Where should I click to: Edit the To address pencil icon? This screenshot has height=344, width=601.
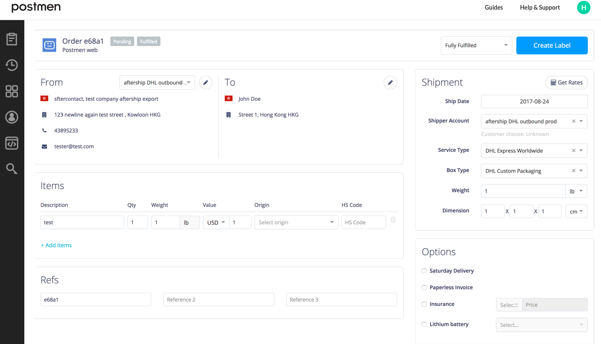click(390, 82)
